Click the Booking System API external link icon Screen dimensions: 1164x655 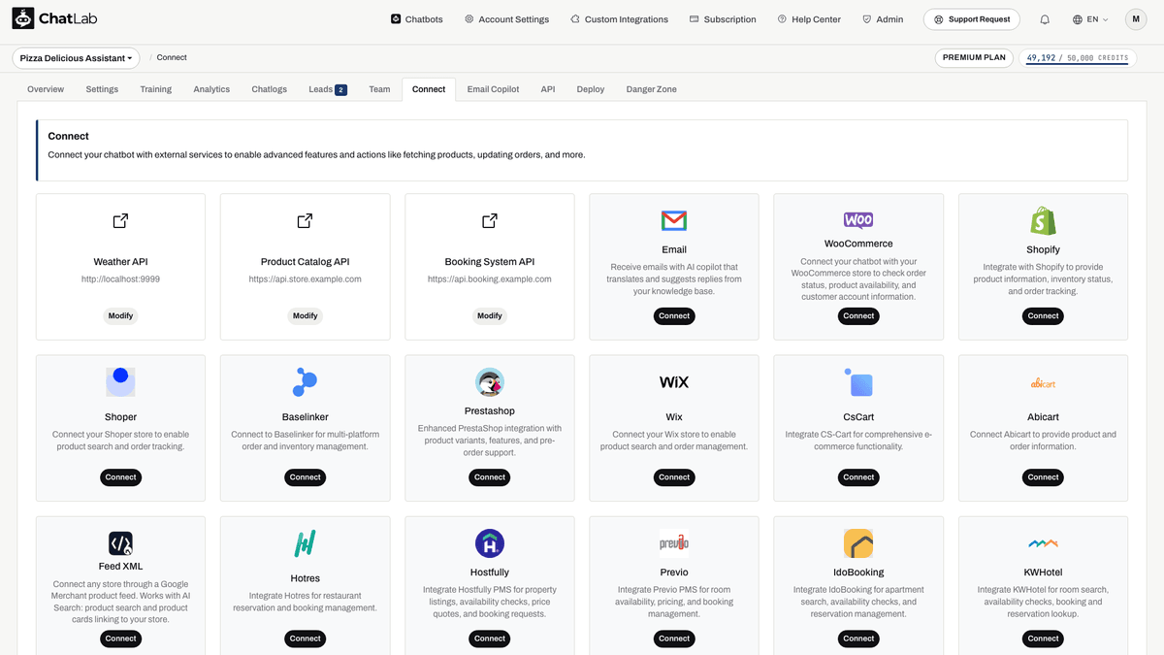click(x=490, y=221)
